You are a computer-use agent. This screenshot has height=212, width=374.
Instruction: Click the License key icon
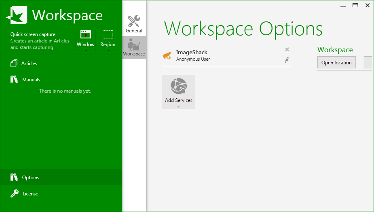click(x=15, y=194)
